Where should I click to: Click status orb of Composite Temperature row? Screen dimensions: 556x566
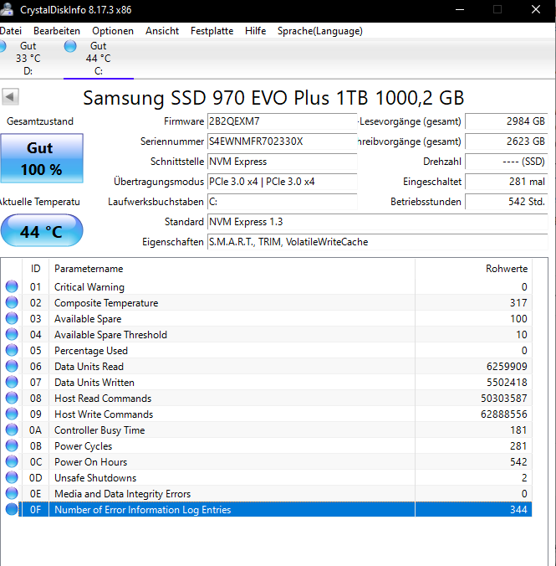tap(12, 302)
